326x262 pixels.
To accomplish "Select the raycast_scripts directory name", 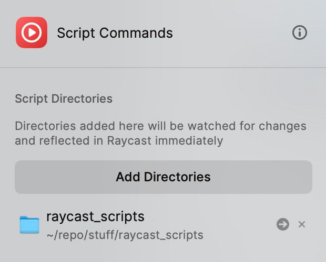I will coord(95,216).
